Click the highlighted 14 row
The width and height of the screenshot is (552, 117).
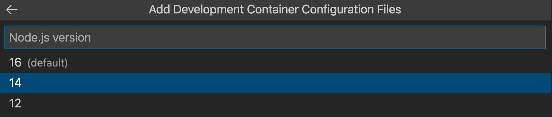click(x=276, y=83)
